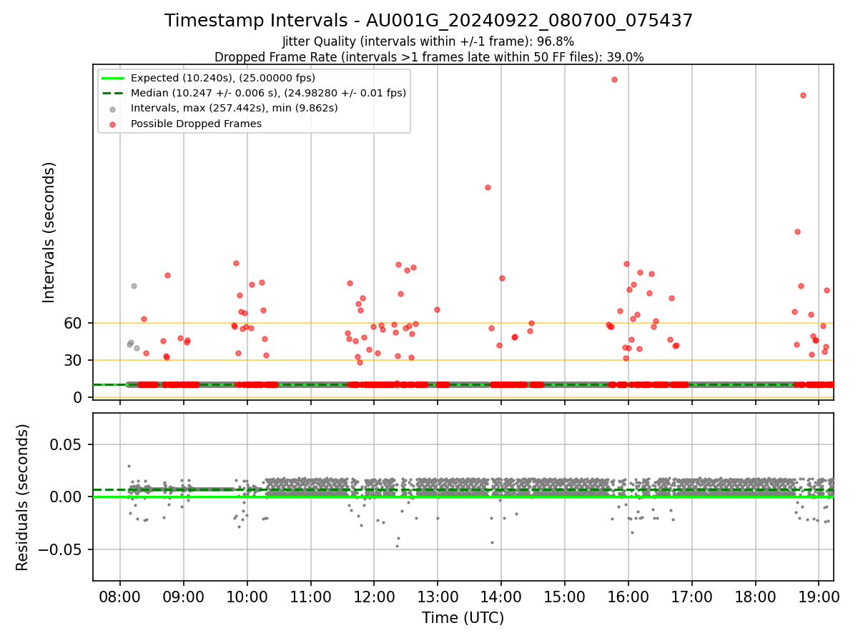Click the 'Dropped Frame Rate' subtitle line

point(429,57)
